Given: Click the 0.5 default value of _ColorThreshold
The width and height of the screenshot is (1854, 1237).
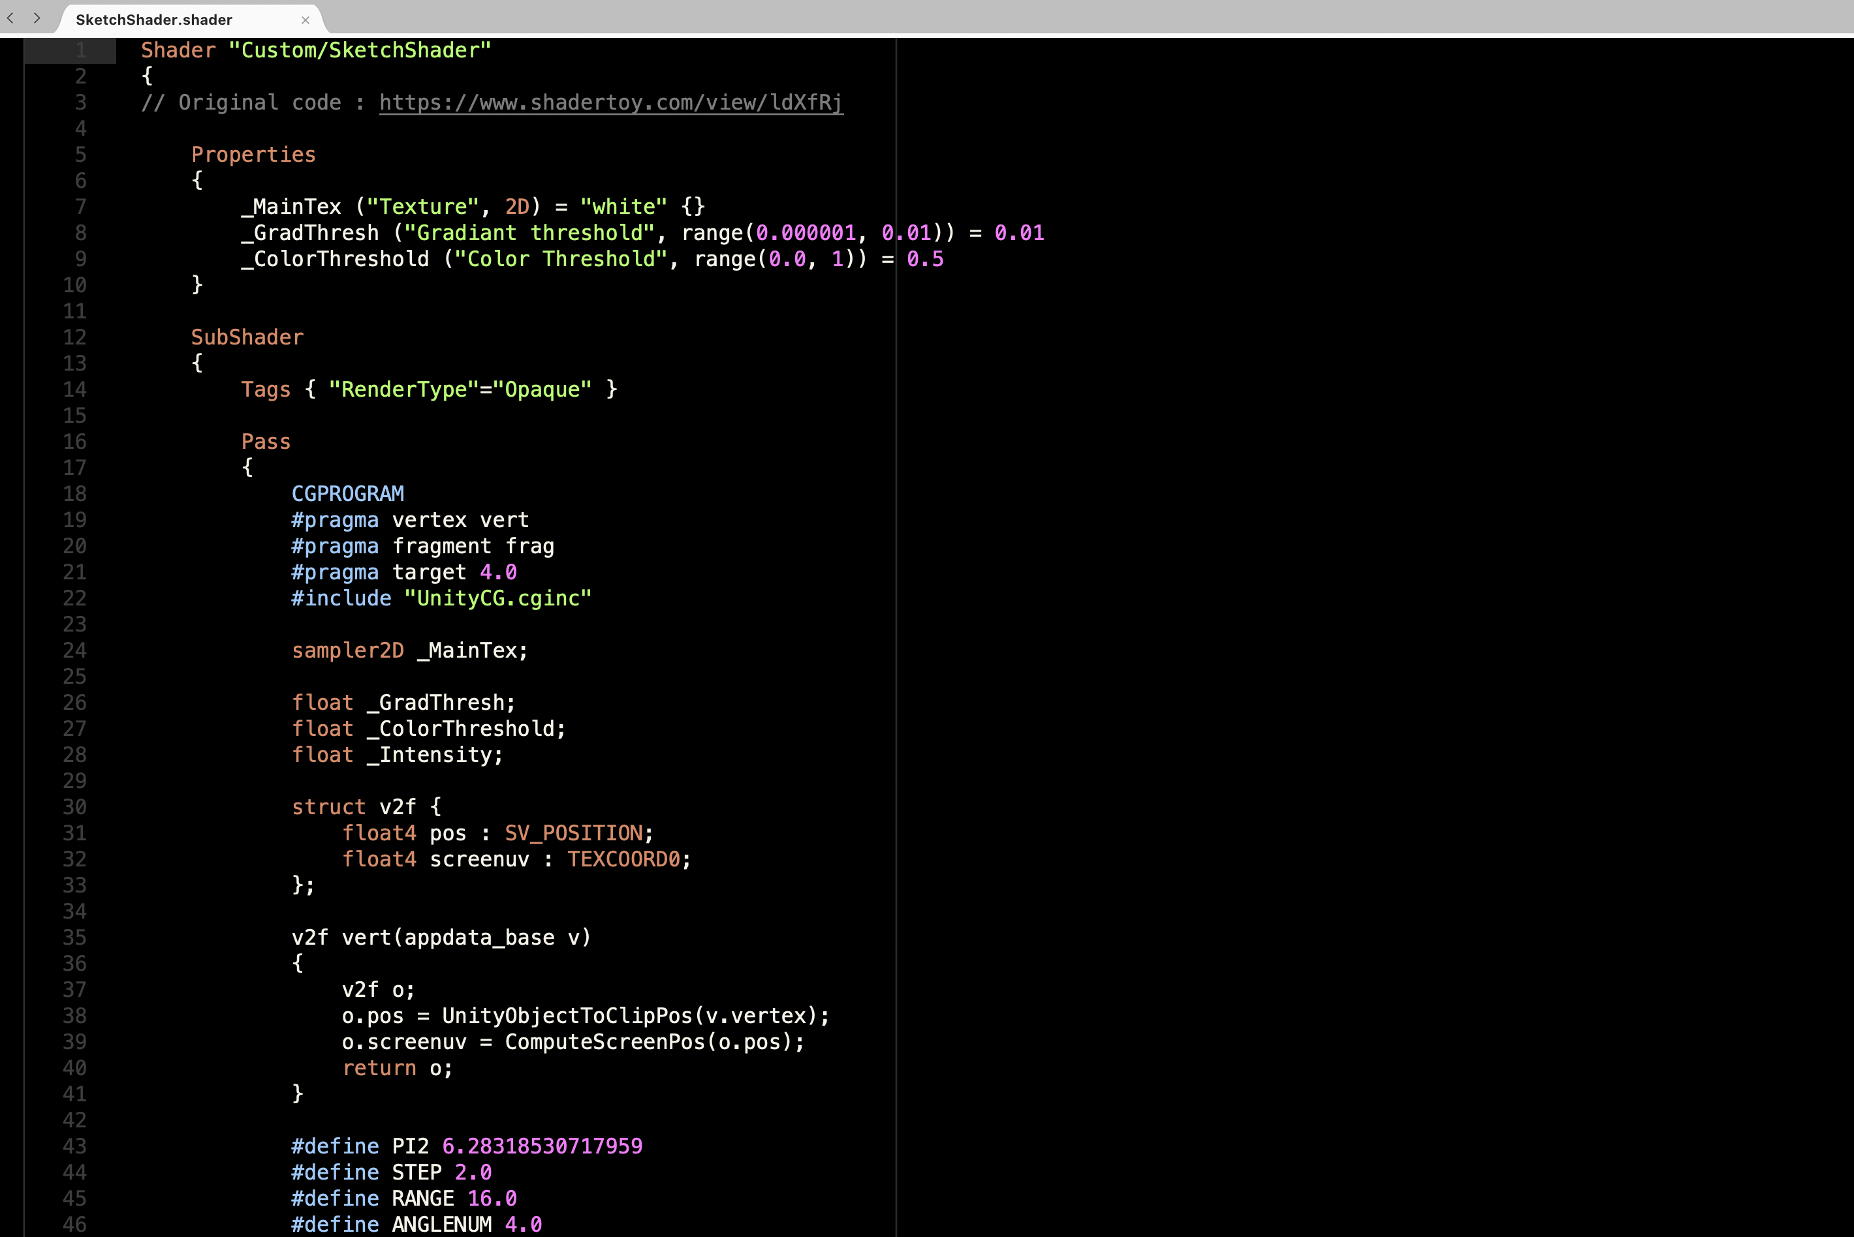Looking at the screenshot, I should (x=924, y=260).
